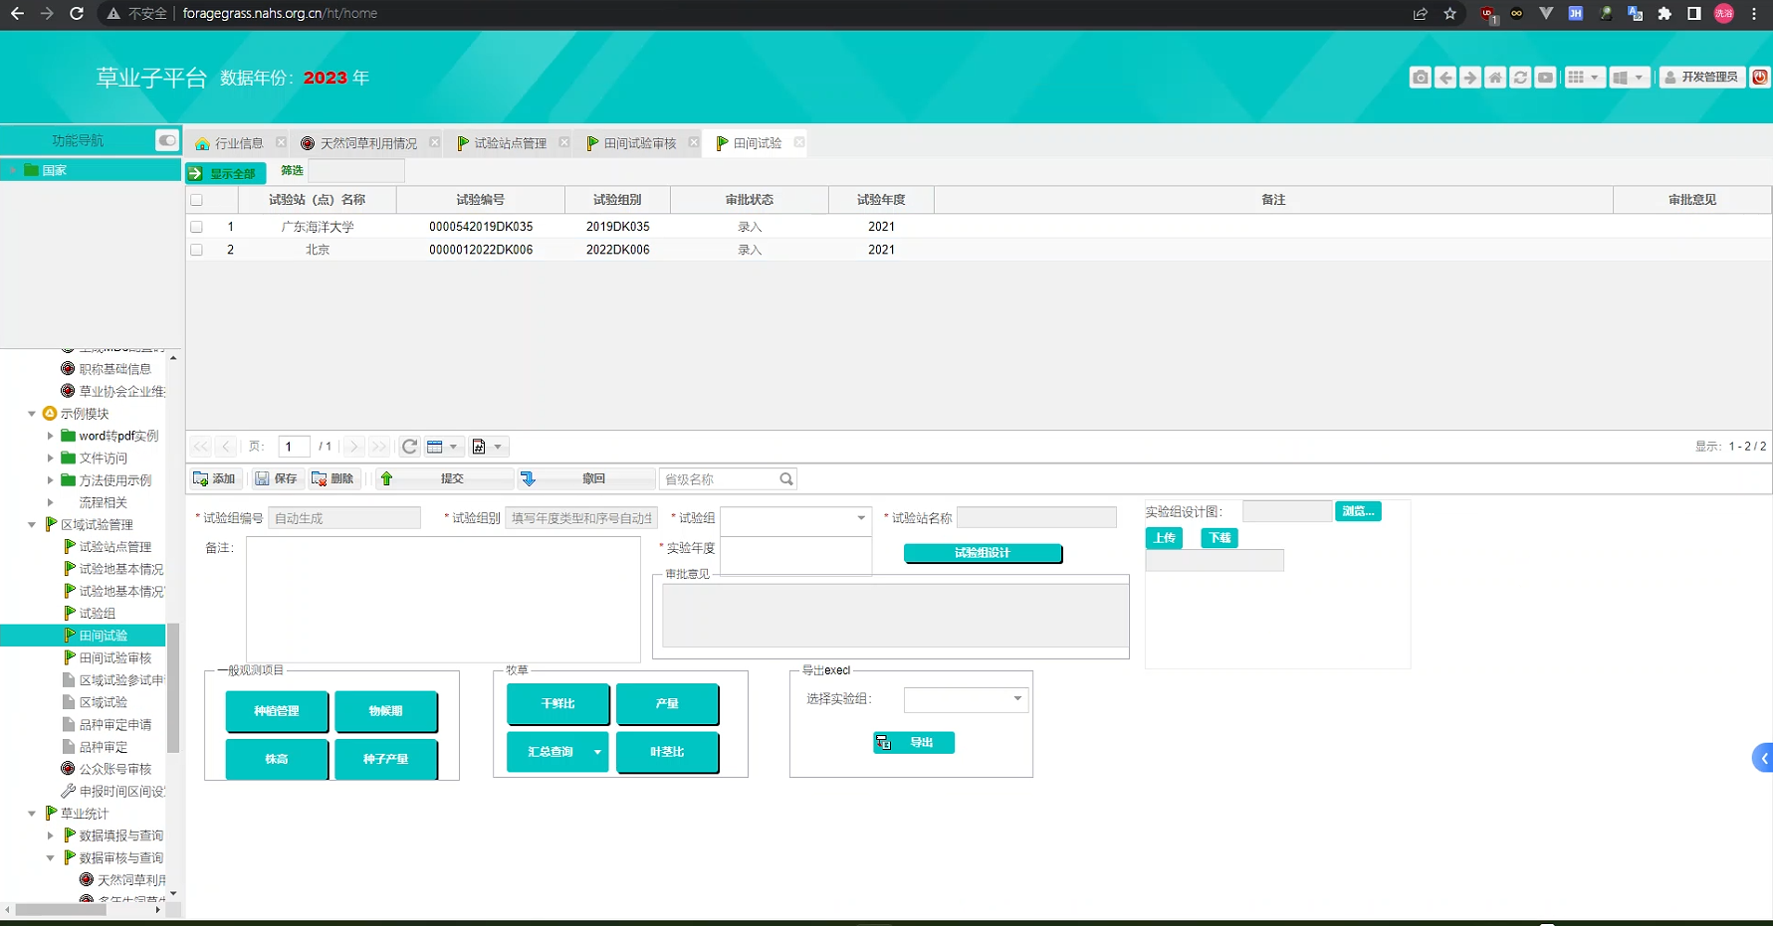The image size is (1773, 926).
Task: Open the windows style dropdown in header
Action: click(1629, 78)
